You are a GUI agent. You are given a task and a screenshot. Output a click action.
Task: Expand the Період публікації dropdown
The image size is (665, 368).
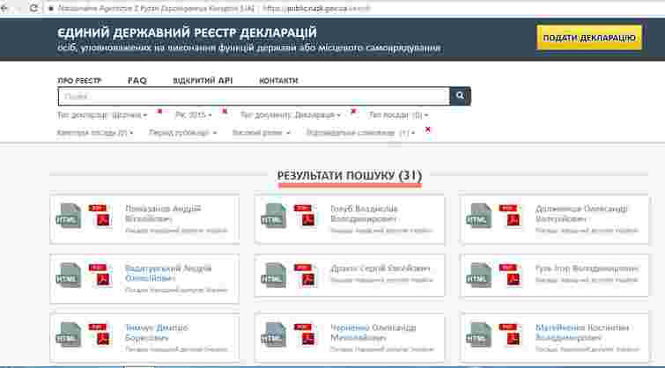[182, 133]
